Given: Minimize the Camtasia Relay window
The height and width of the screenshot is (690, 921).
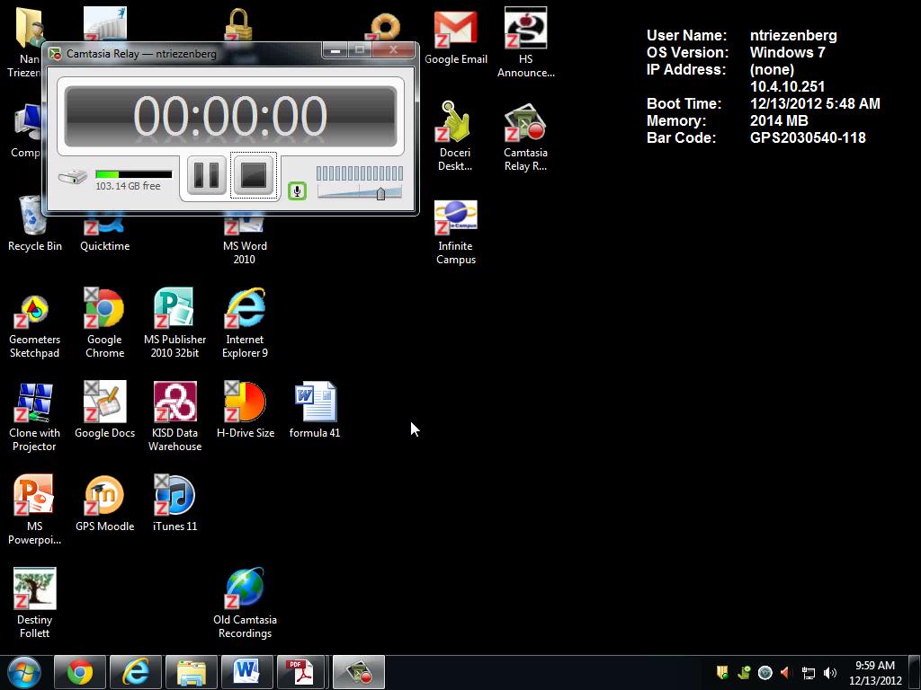Looking at the screenshot, I should pos(335,50).
